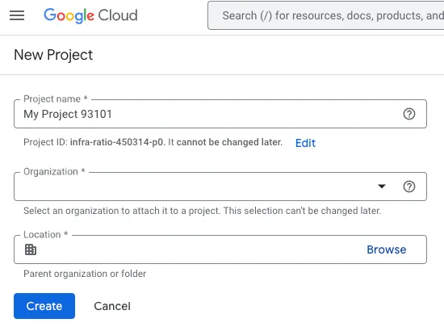This screenshot has height=327, width=444.
Task: Click the Google Cloud logo
Action: click(90, 15)
